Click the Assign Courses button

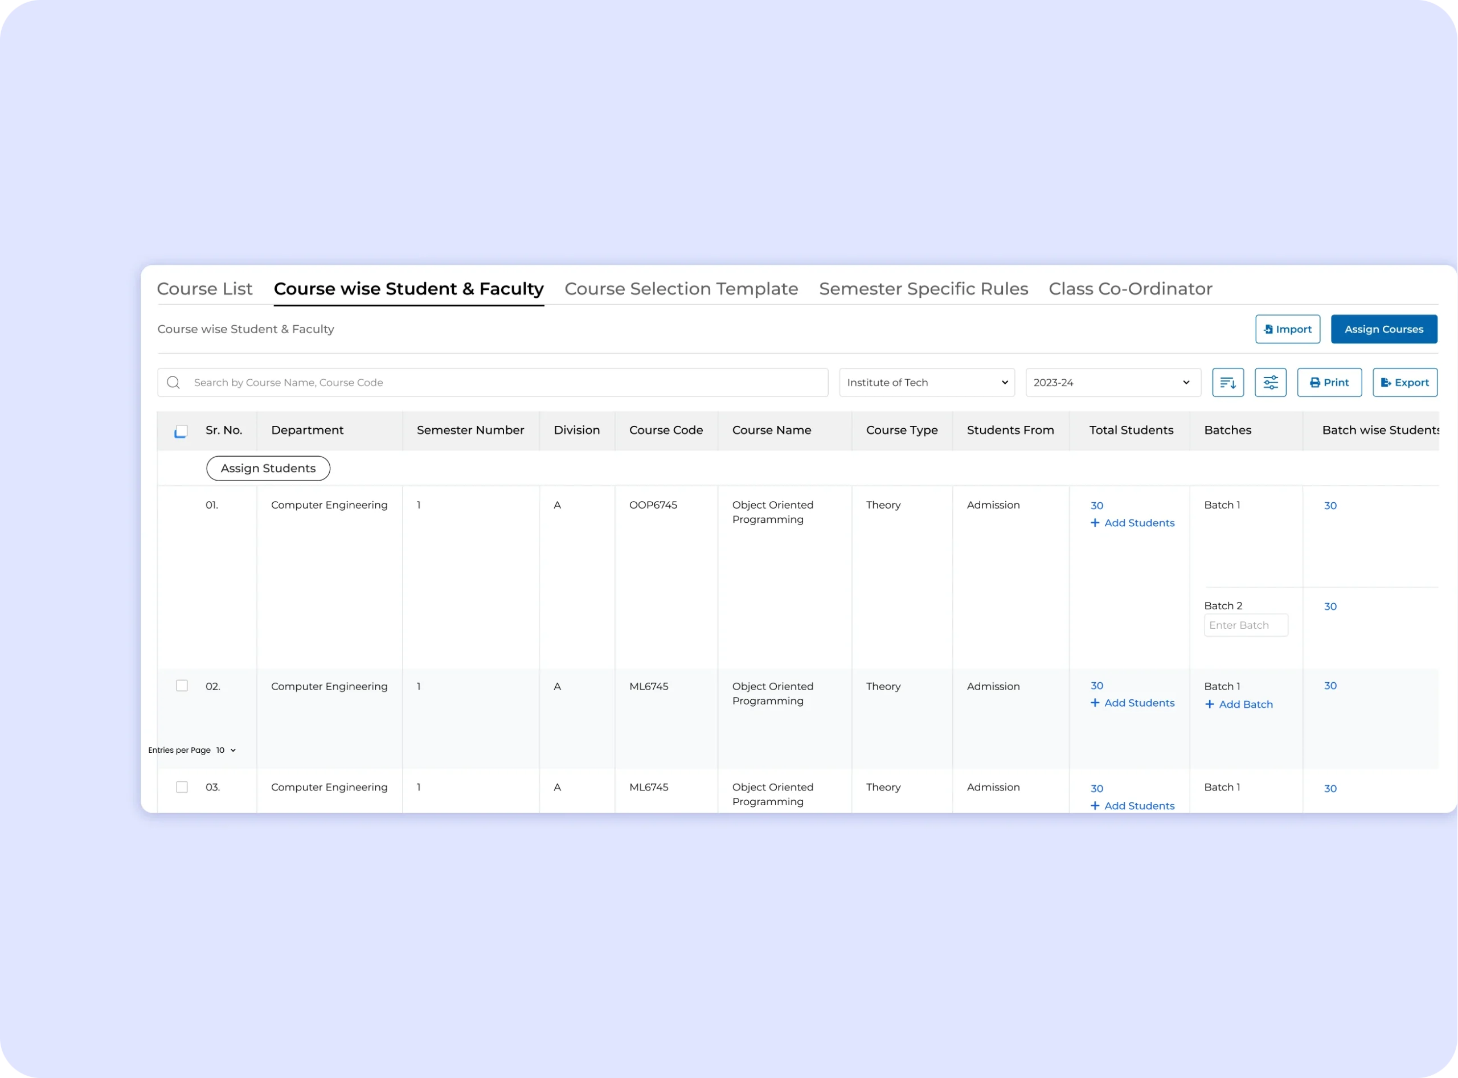pos(1383,329)
